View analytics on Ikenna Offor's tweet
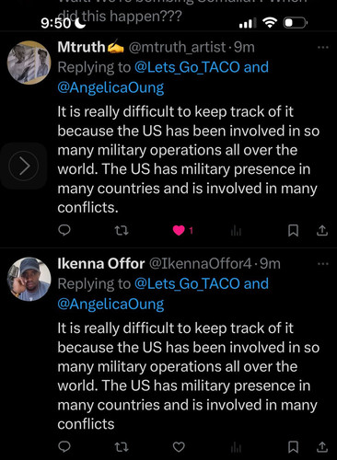Viewport: 337px width, 460px height. pos(236,448)
